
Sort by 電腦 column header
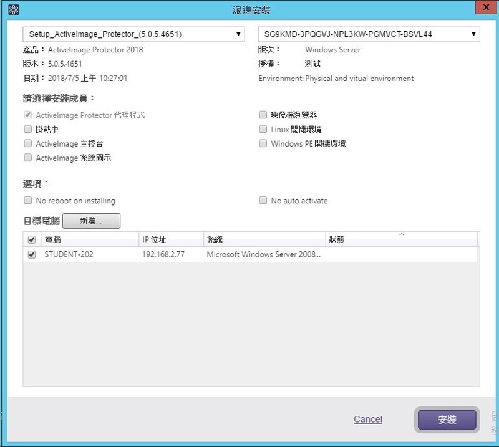(90, 239)
